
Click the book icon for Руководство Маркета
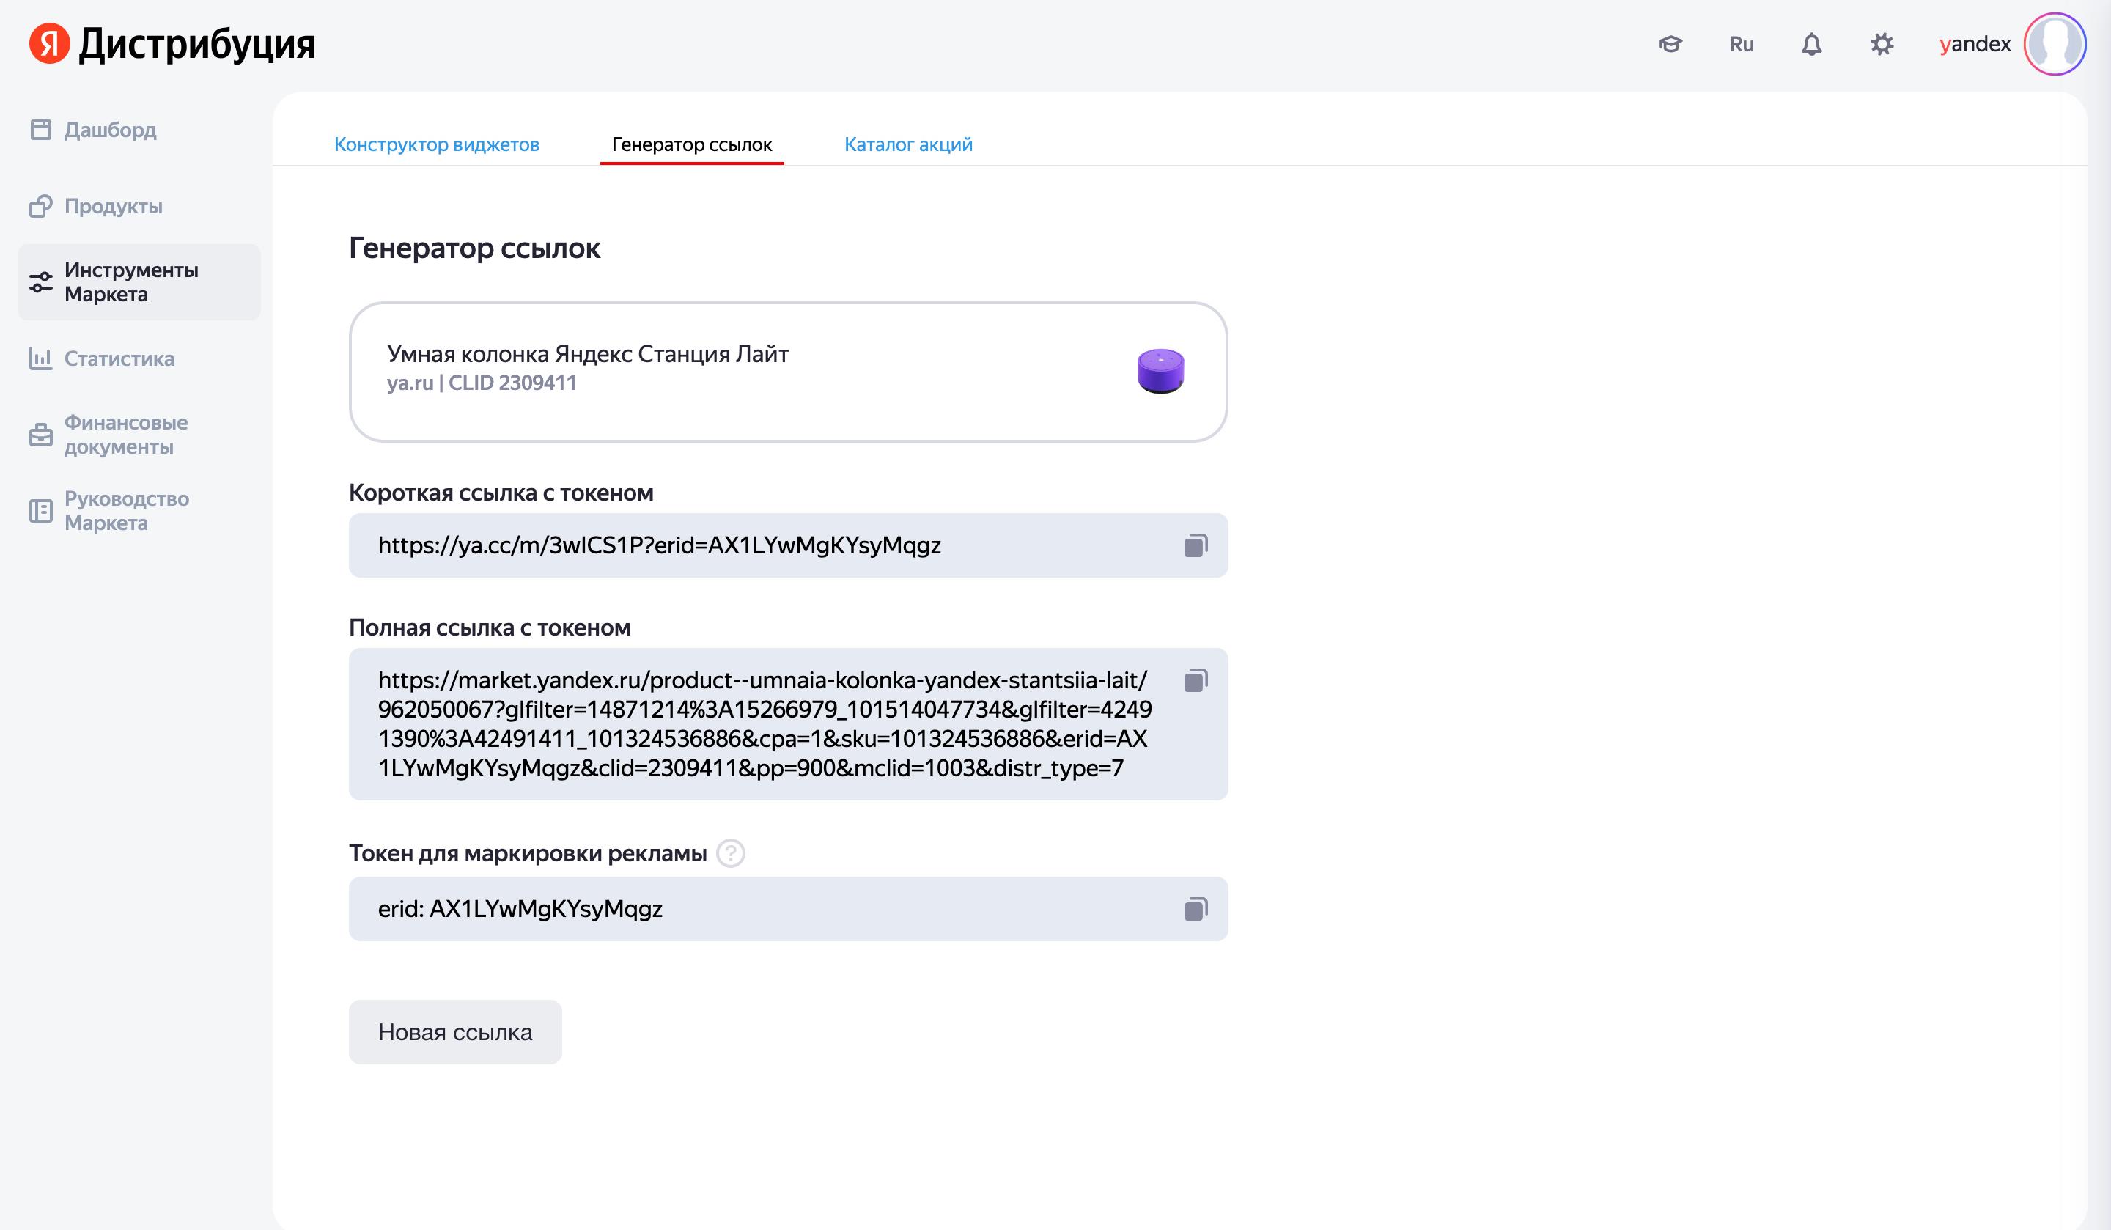click(x=40, y=511)
